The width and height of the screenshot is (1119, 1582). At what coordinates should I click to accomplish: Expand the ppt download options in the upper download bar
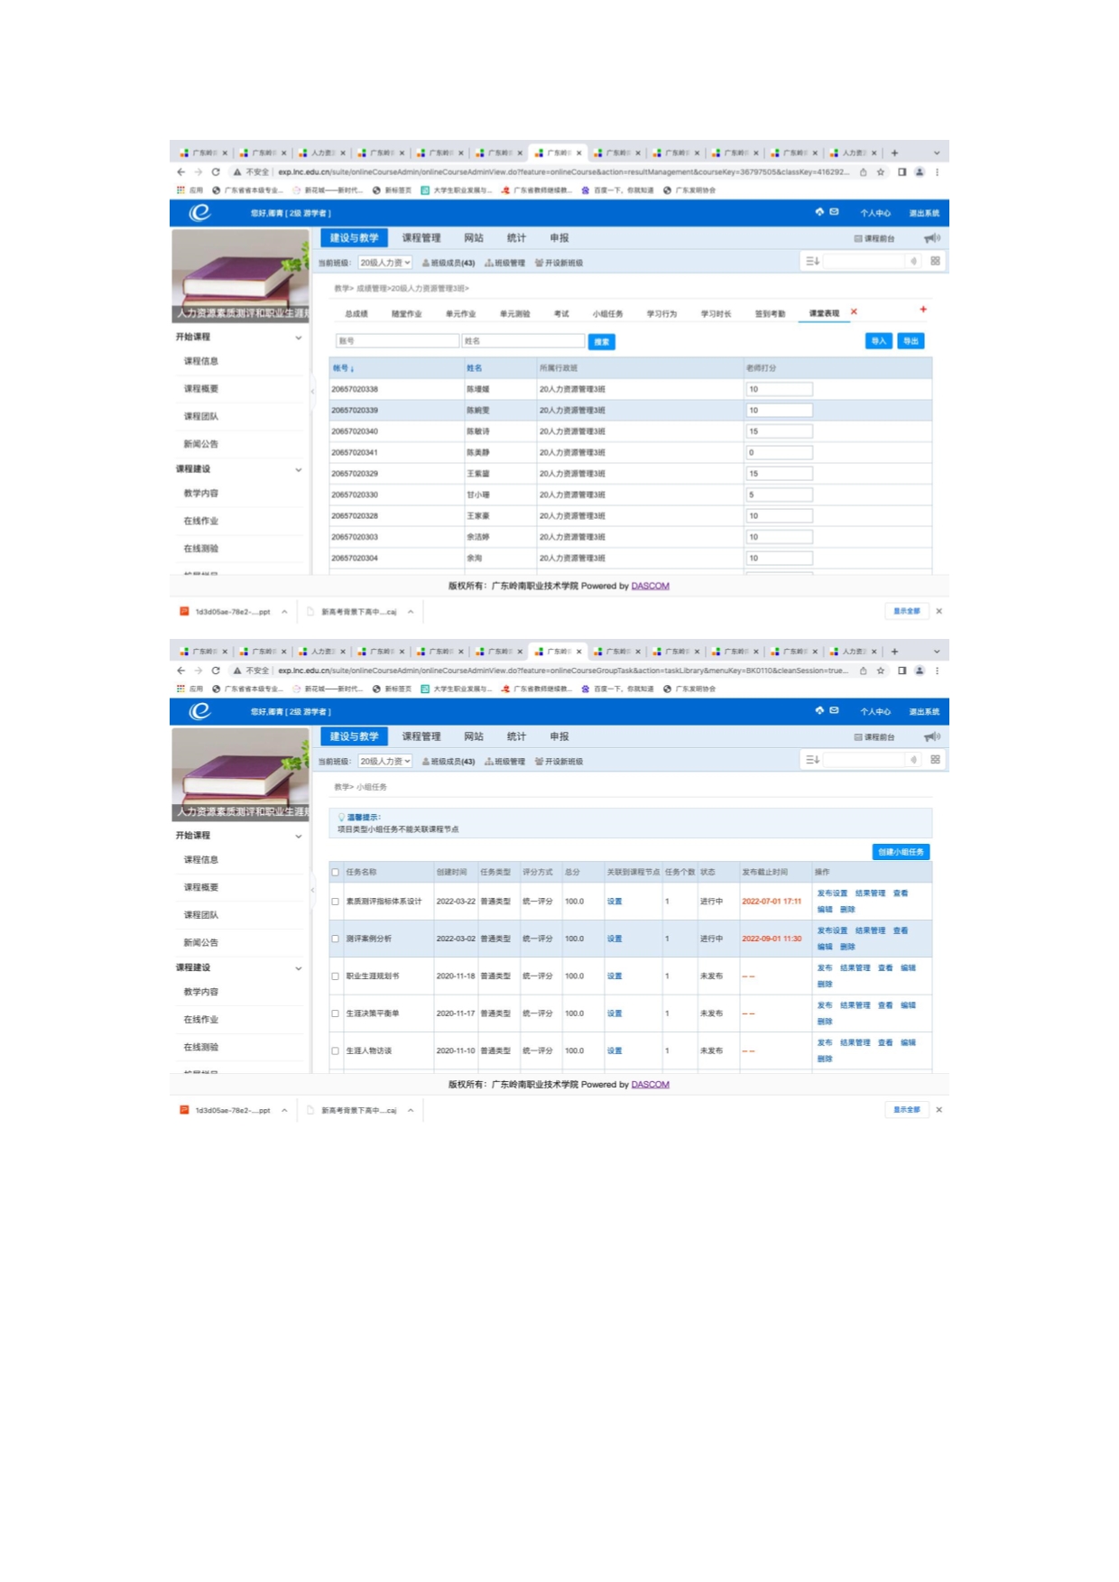point(284,612)
